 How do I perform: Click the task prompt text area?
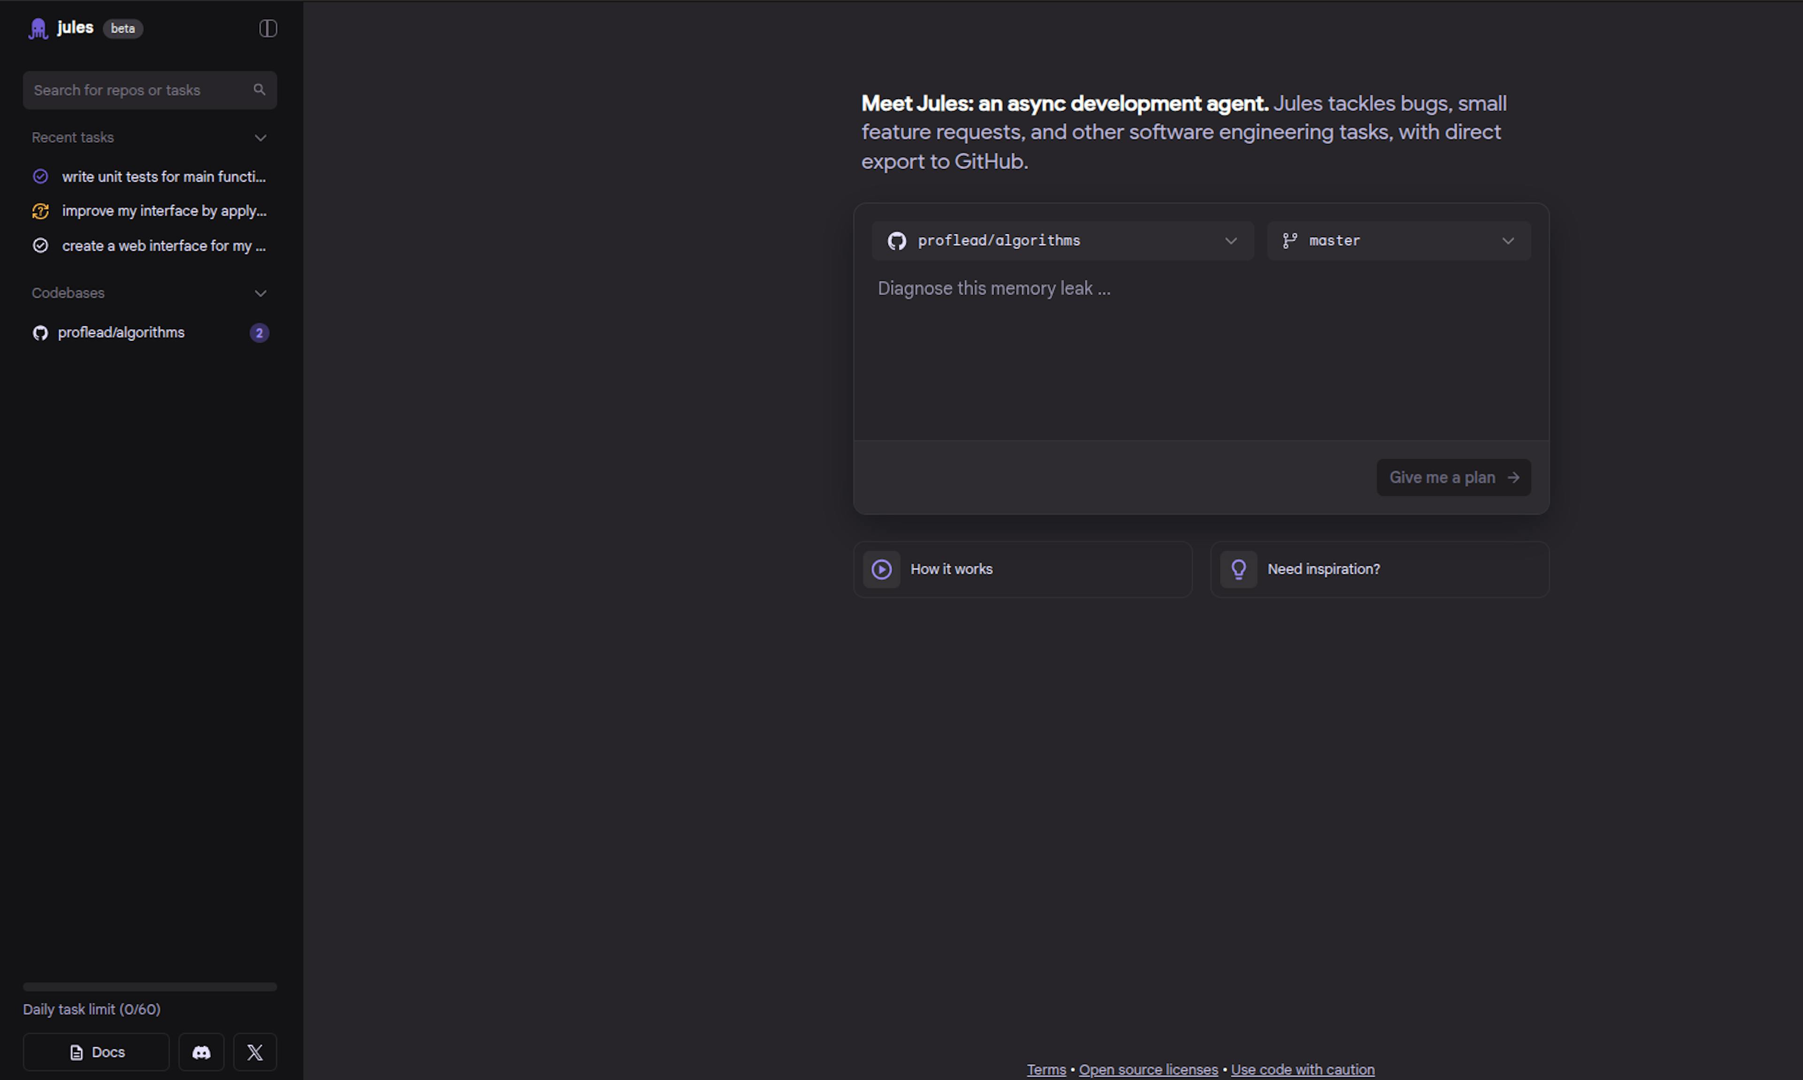point(1201,349)
